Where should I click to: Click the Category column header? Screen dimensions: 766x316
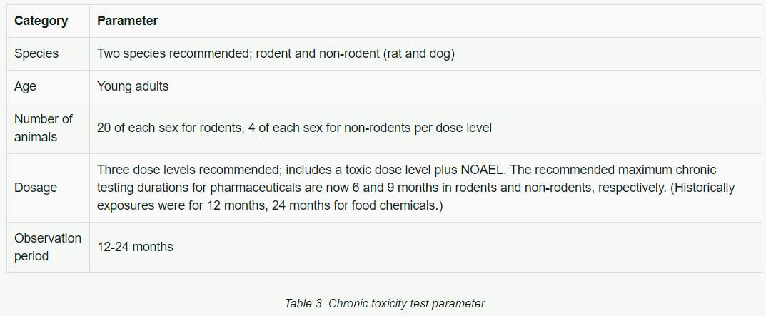coord(41,21)
